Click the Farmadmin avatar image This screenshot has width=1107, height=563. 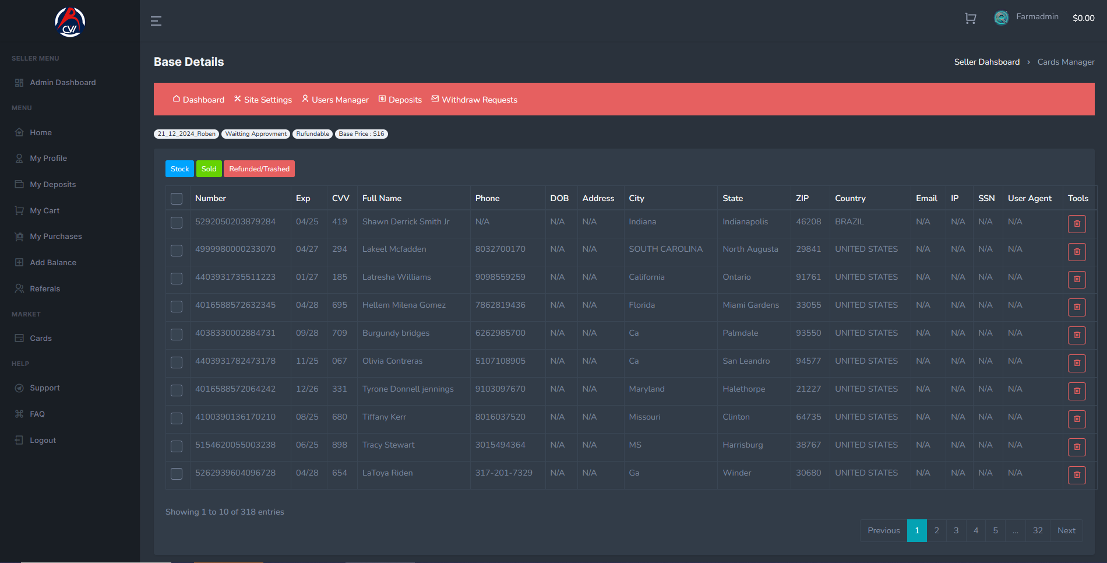coord(1001,18)
